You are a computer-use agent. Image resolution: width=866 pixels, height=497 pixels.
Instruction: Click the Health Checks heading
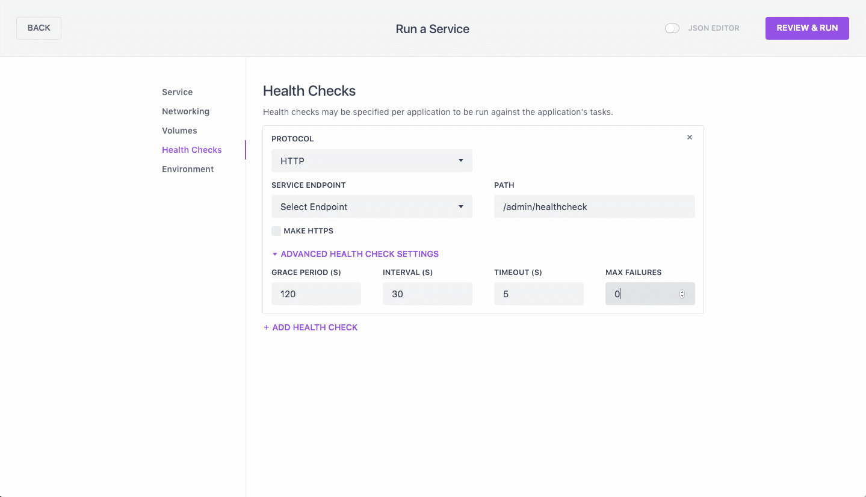(309, 91)
